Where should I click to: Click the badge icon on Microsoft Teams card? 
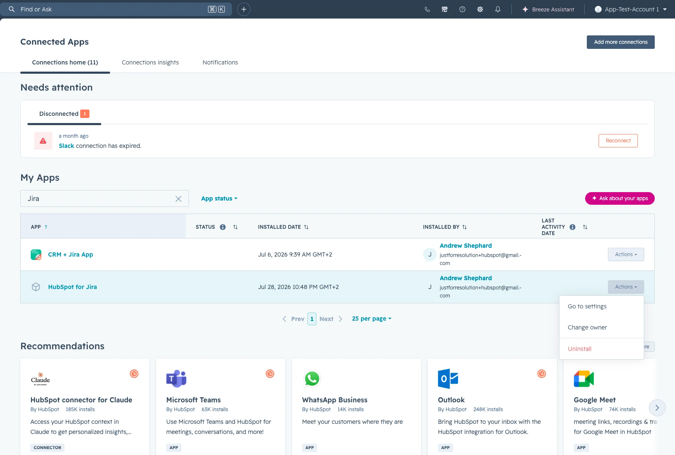coord(270,374)
